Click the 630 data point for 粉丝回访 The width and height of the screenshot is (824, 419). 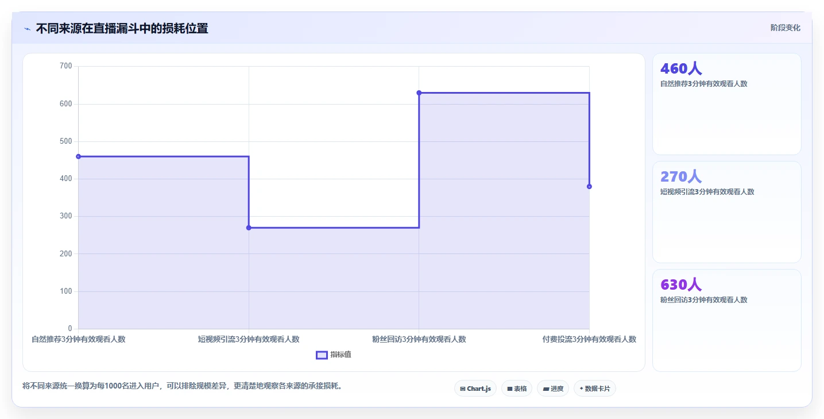[419, 93]
